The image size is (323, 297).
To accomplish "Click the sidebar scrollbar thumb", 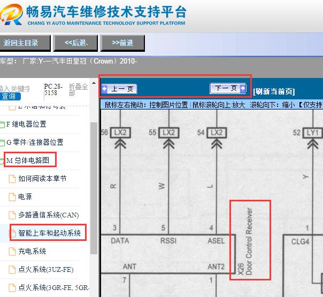I will point(94,188).
